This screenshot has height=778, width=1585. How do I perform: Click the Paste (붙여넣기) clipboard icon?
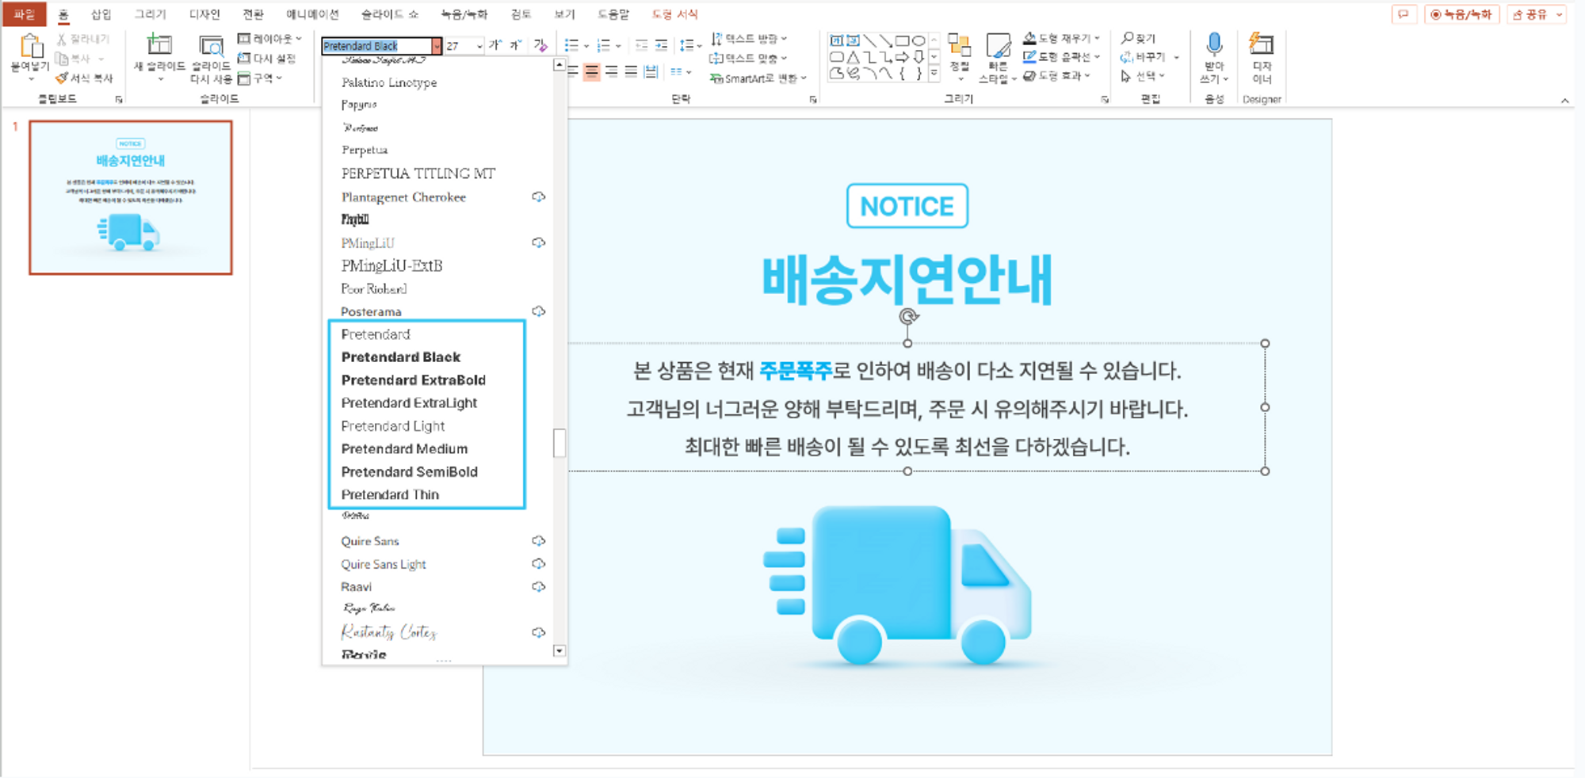31,46
